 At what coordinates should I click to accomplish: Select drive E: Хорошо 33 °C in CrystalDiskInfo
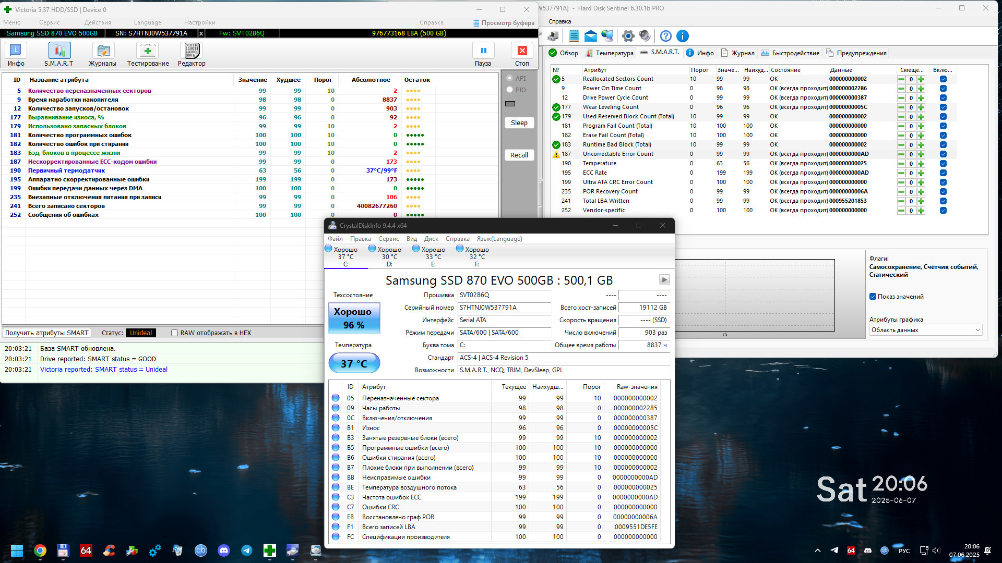(433, 256)
